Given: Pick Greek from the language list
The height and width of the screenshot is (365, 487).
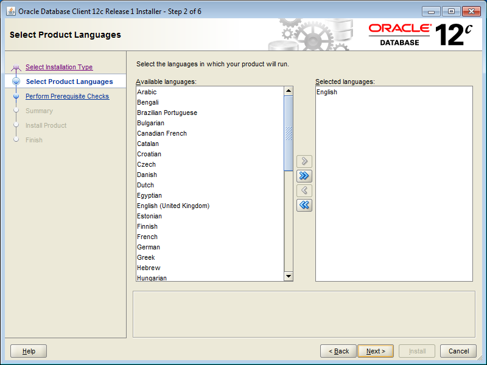Looking at the screenshot, I should click(x=210, y=257).
